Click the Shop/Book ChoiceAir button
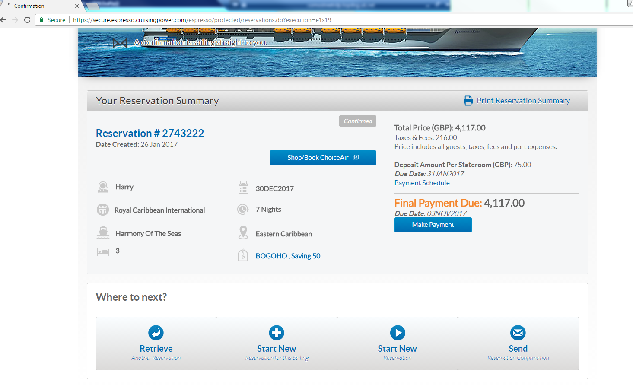The image size is (633, 388). click(323, 158)
